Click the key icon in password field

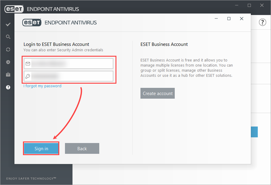pos(28,76)
